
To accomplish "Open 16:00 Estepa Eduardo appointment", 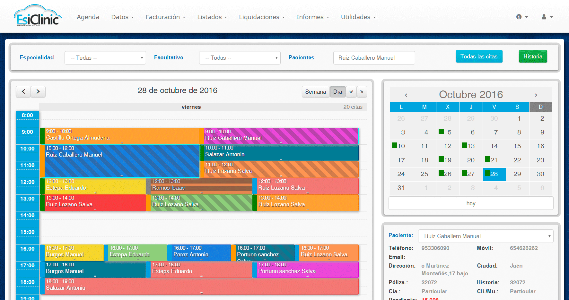I will click(136, 253).
